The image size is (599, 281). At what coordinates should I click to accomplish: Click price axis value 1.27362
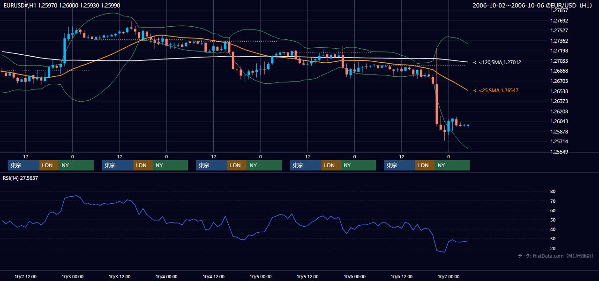(x=559, y=41)
